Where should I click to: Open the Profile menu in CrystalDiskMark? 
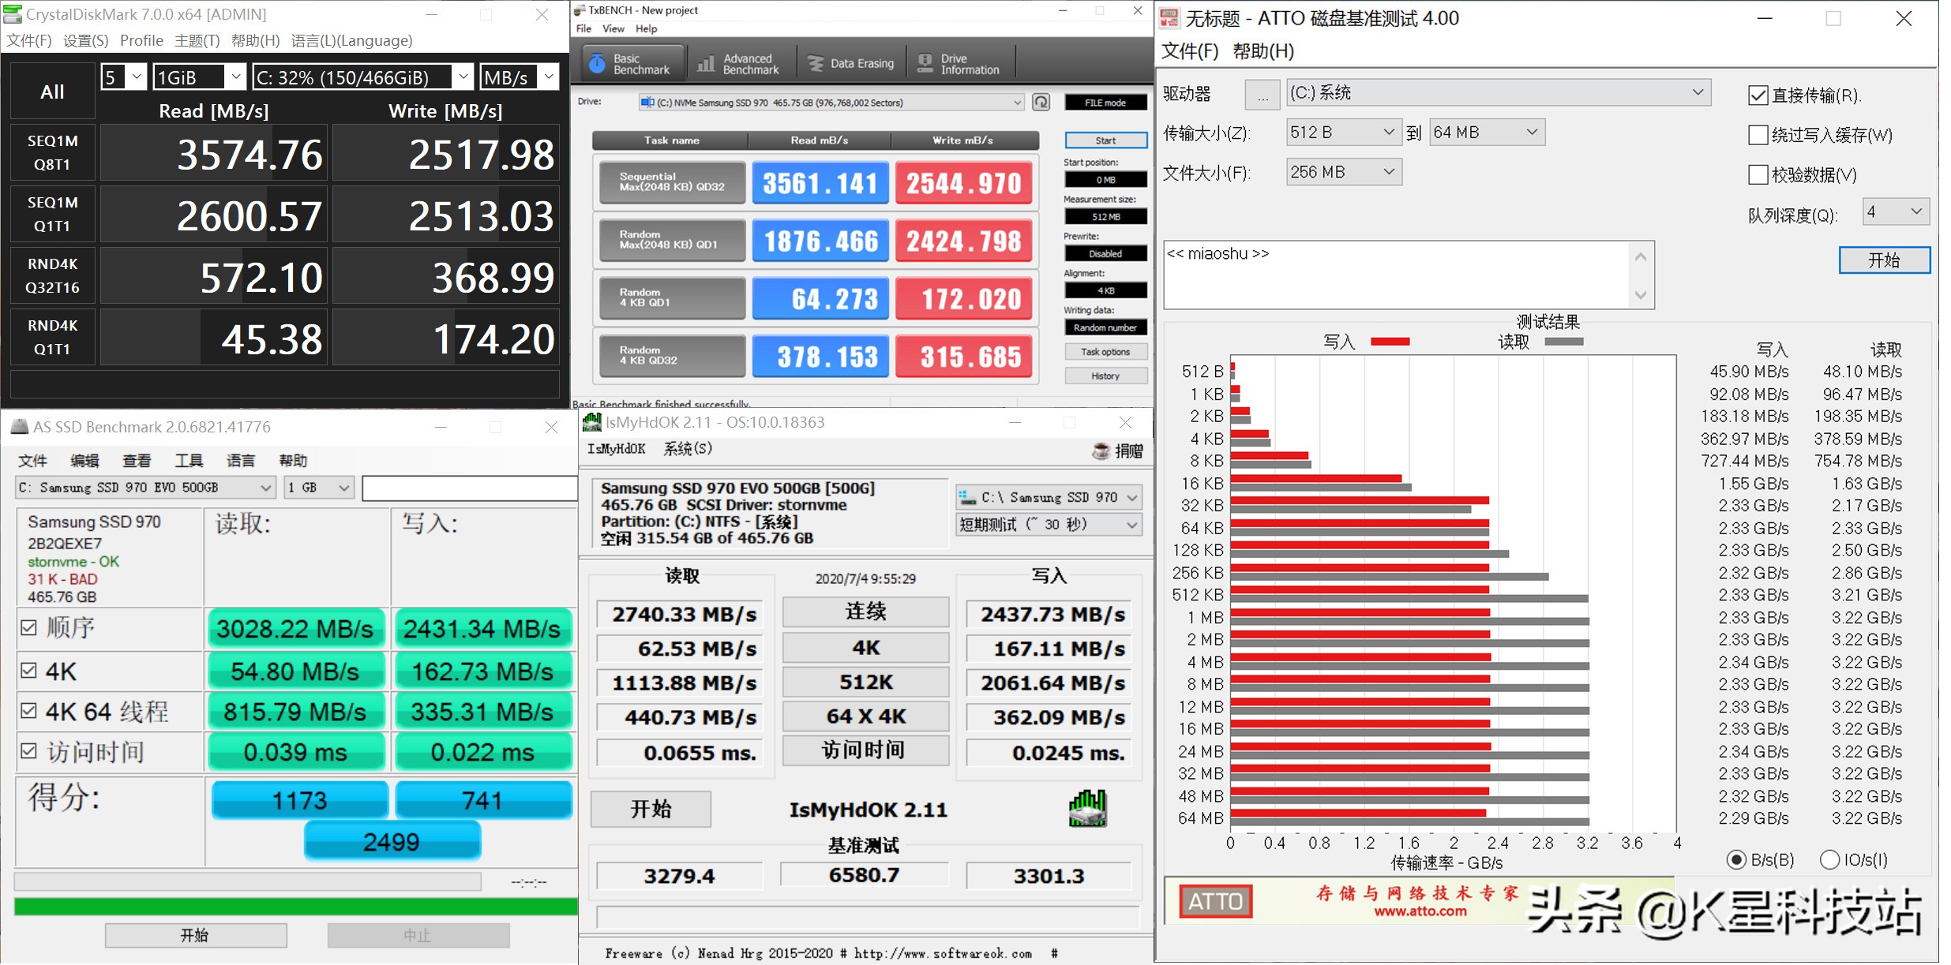[x=141, y=40]
